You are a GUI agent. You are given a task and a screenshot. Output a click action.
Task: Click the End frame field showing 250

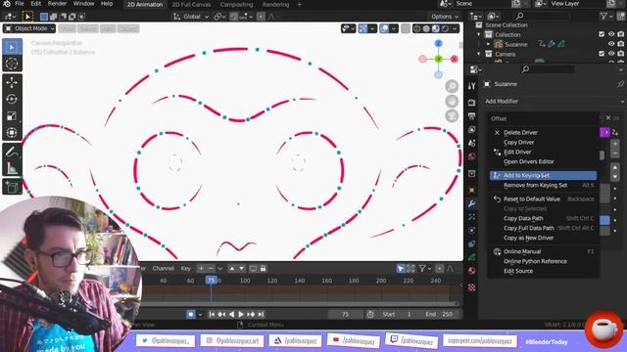(x=439, y=315)
